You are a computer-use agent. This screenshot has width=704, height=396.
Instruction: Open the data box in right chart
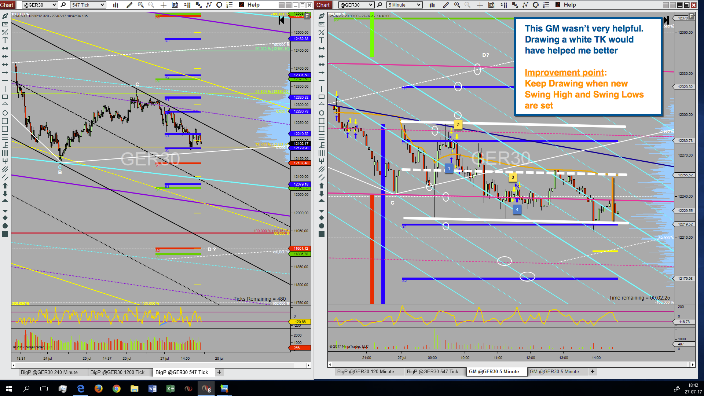point(491,5)
